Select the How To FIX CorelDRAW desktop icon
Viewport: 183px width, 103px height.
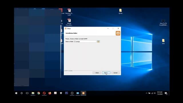163,23
